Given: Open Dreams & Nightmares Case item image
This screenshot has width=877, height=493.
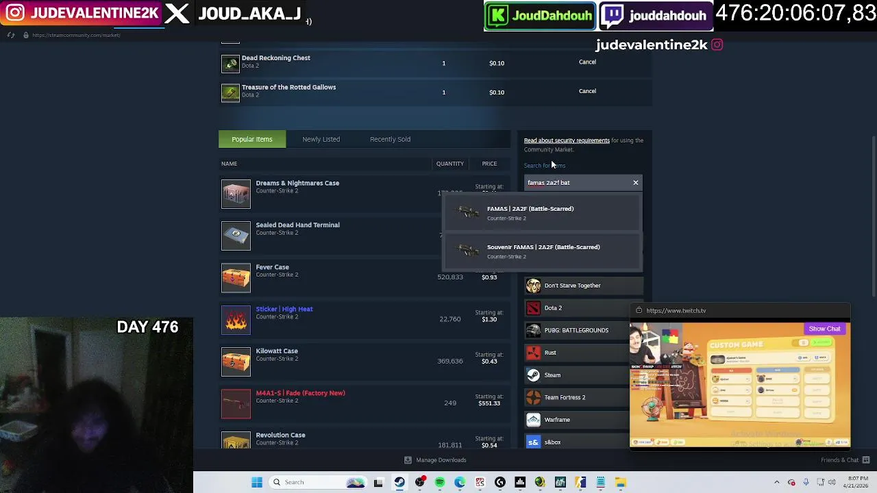Looking at the screenshot, I should (x=236, y=194).
